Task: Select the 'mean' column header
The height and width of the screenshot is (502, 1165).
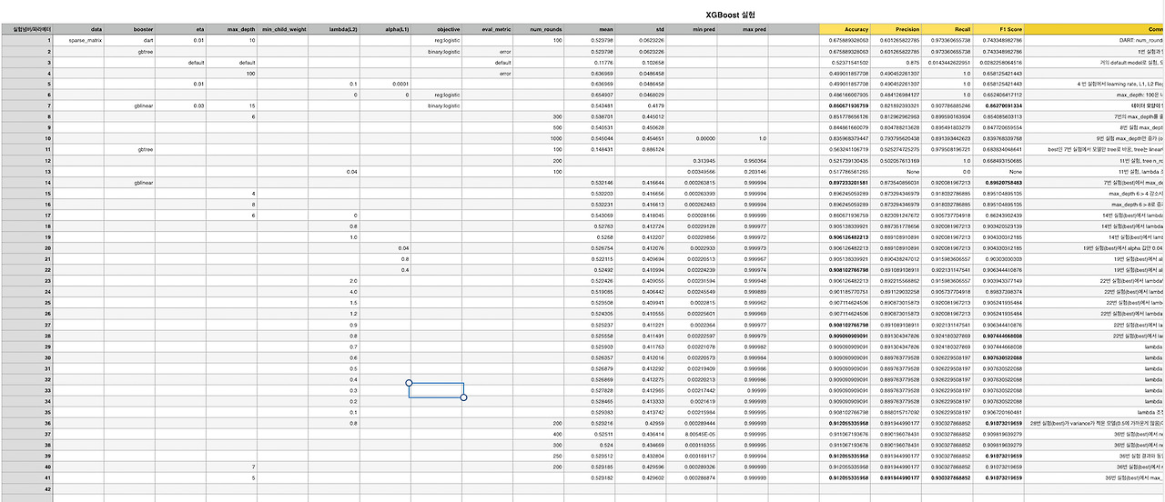Action: [590, 30]
